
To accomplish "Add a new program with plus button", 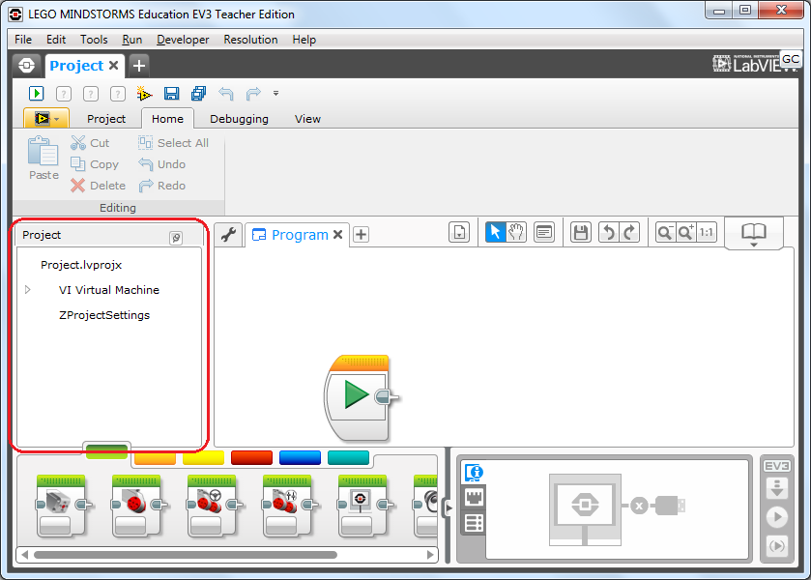I will click(361, 235).
